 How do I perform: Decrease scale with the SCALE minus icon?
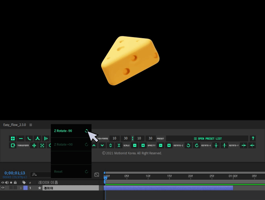(x=135, y=145)
